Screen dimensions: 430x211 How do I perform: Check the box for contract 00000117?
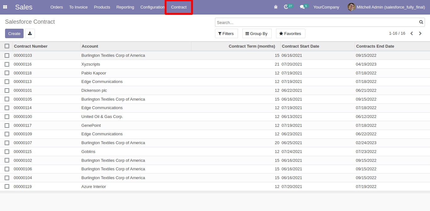(x=7, y=126)
